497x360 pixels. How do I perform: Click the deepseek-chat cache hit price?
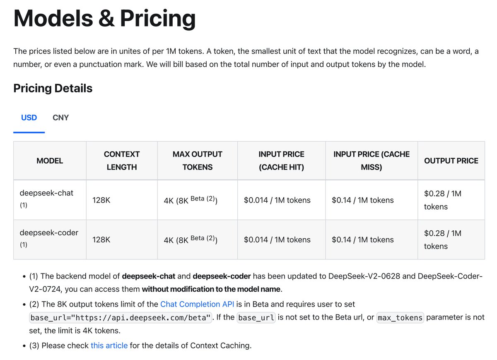click(x=277, y=201)
